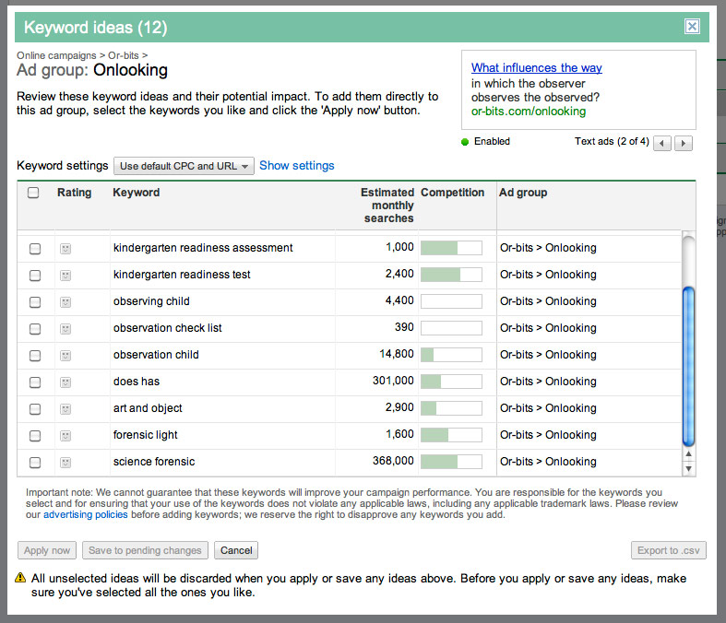Click Save to pending changes button
This screenshot has width=726, height=623.
pos(145,550)
